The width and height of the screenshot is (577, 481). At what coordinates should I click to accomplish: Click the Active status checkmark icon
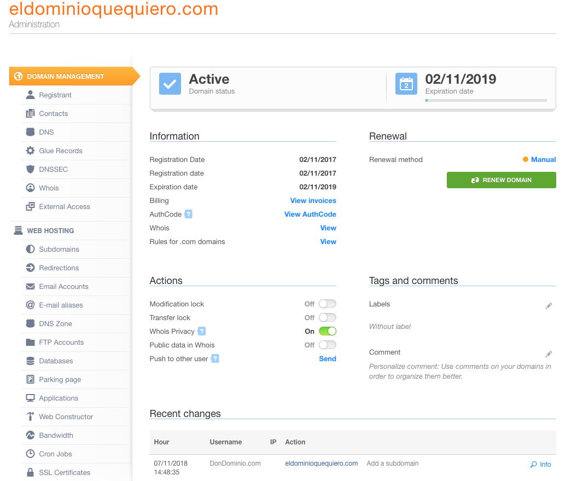pyautogui.click(x=170, y=84)
